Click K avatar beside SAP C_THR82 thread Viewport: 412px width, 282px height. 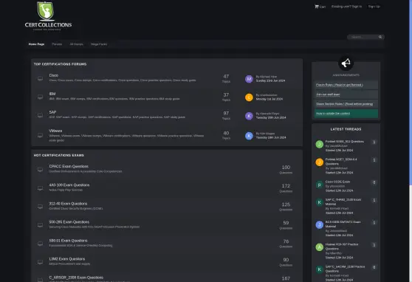coord(319,202)
